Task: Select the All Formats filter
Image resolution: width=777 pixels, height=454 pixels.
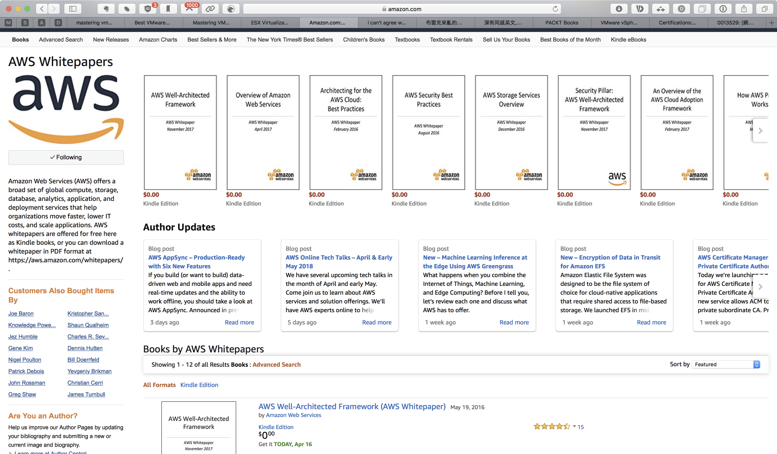Action: coord(159,385)
